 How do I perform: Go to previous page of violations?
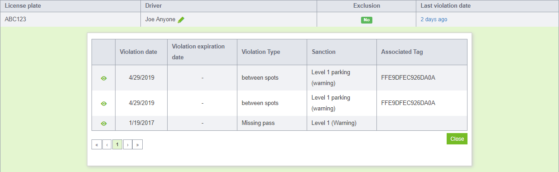click(107, 145)
